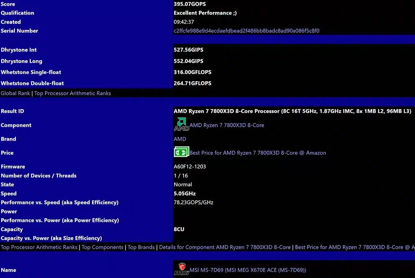
Task: Open bottom Top Processor Arithmetic Ranks link
Action: [39, 247]
